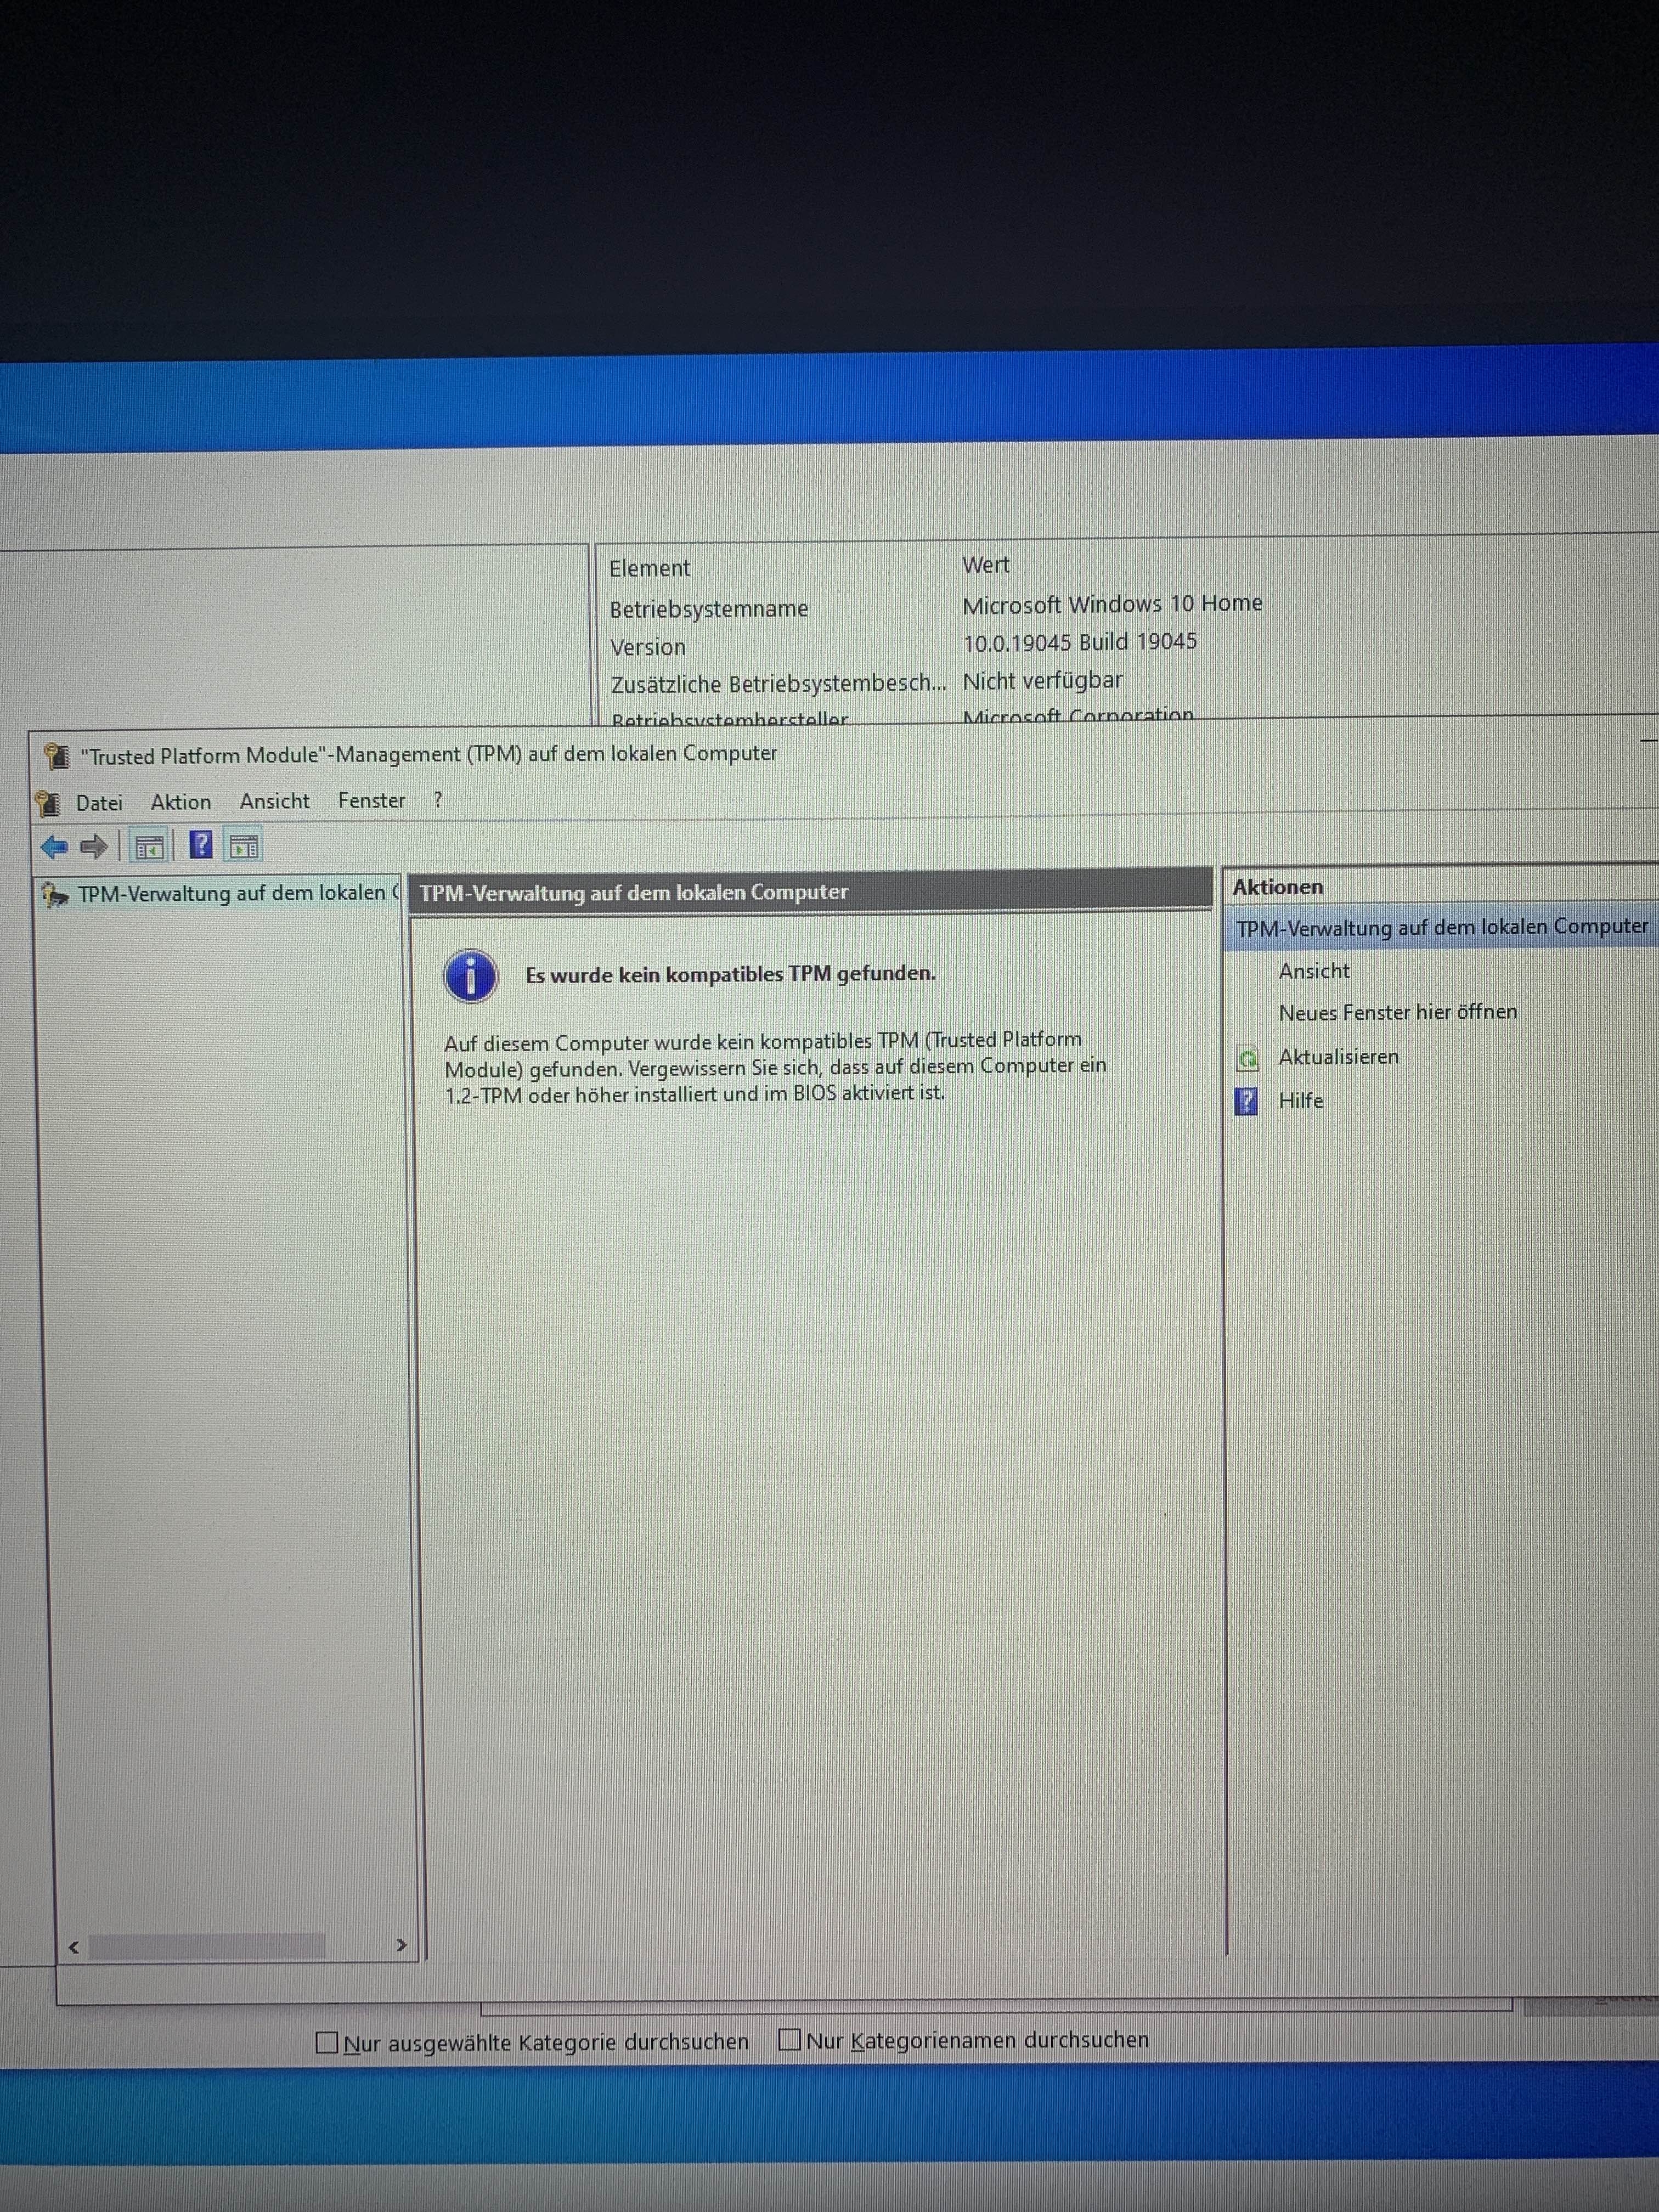Open the Datei menu
The height and width of the screenshot is (2212, 1659).
[x=99, y=802]
